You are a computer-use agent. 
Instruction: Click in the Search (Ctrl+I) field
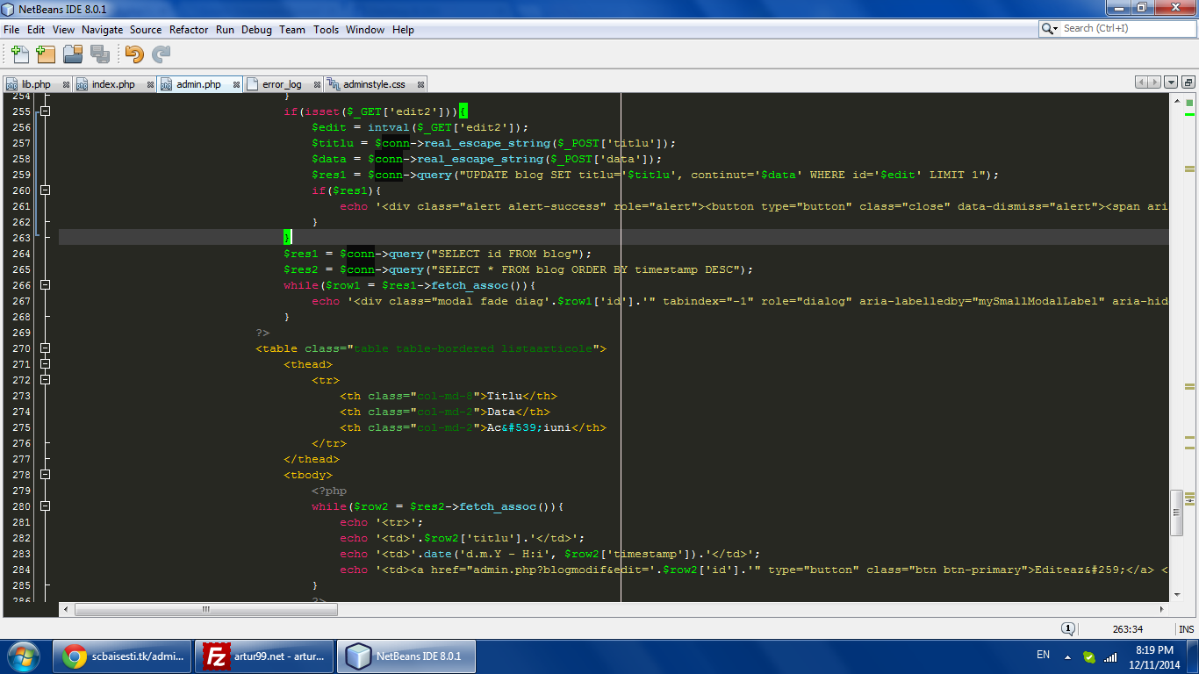1126,29
